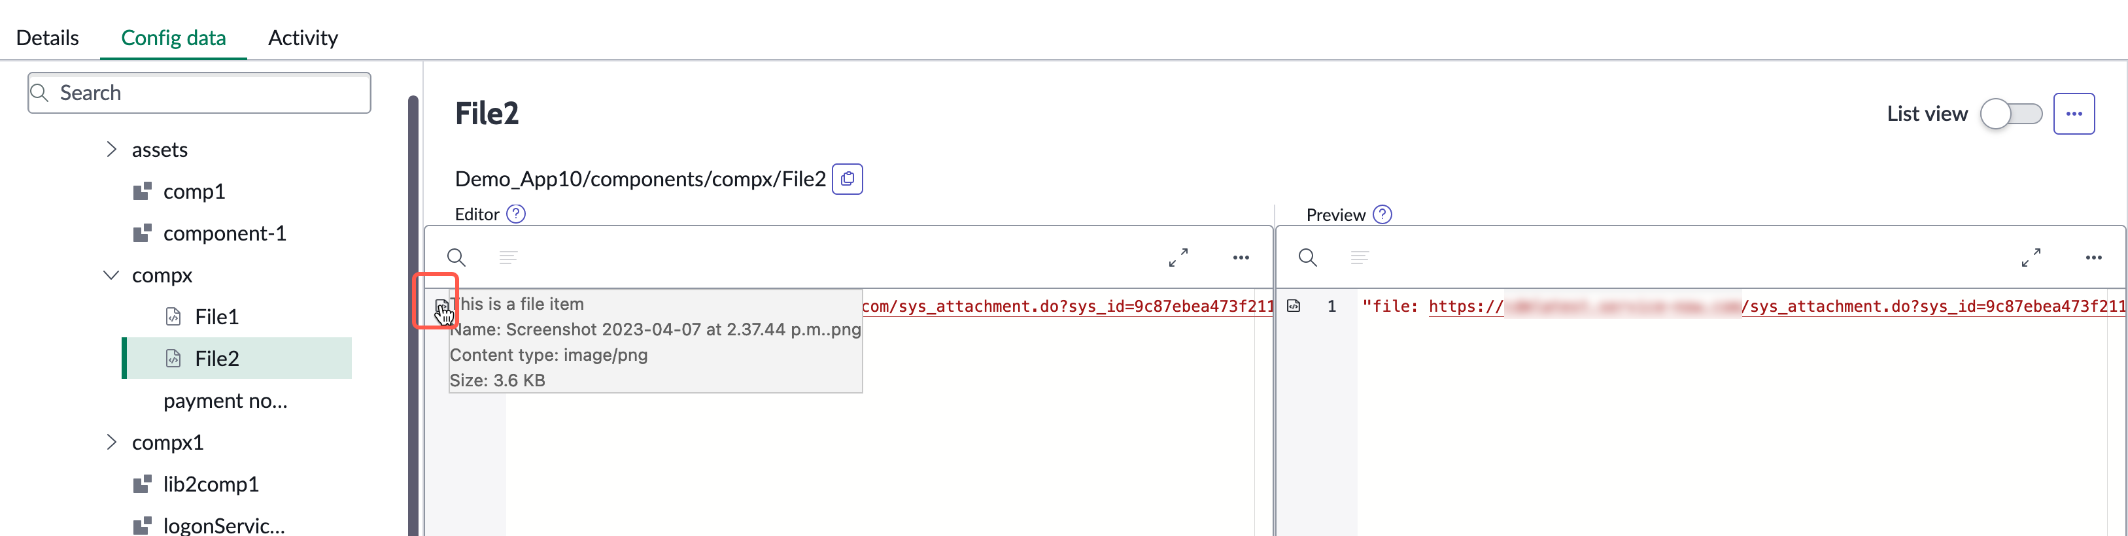
Task: Click the tree panel vertical scrollbar
Action: [413, 316]
